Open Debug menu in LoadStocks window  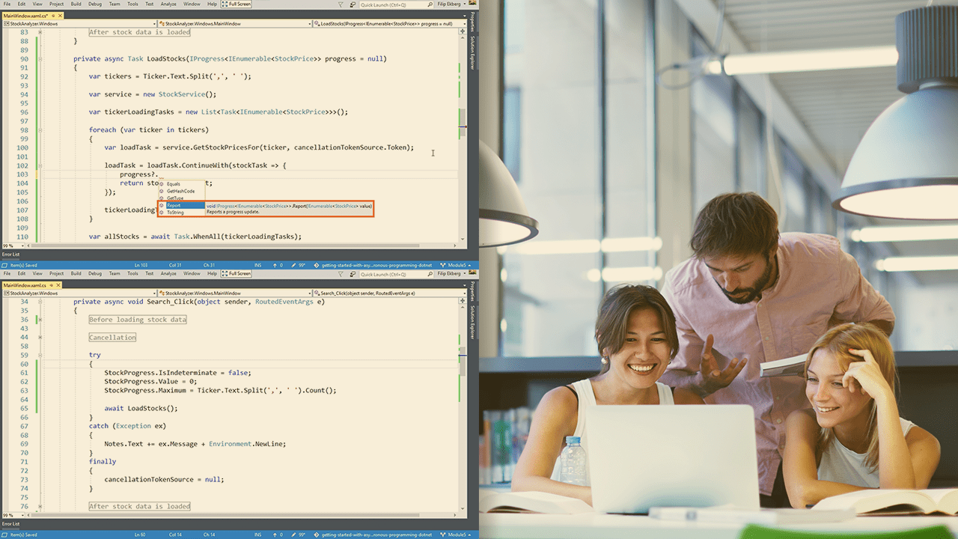point(95,4)
